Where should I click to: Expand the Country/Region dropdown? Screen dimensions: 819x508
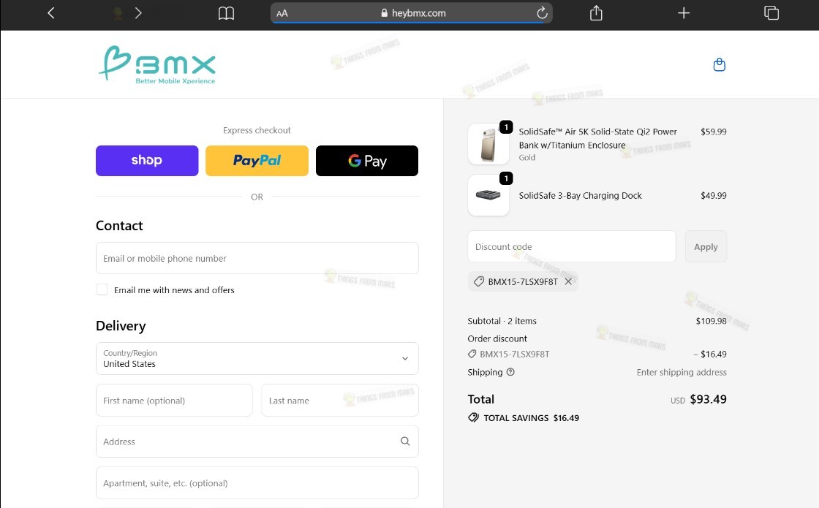click(x=257, y=359)
